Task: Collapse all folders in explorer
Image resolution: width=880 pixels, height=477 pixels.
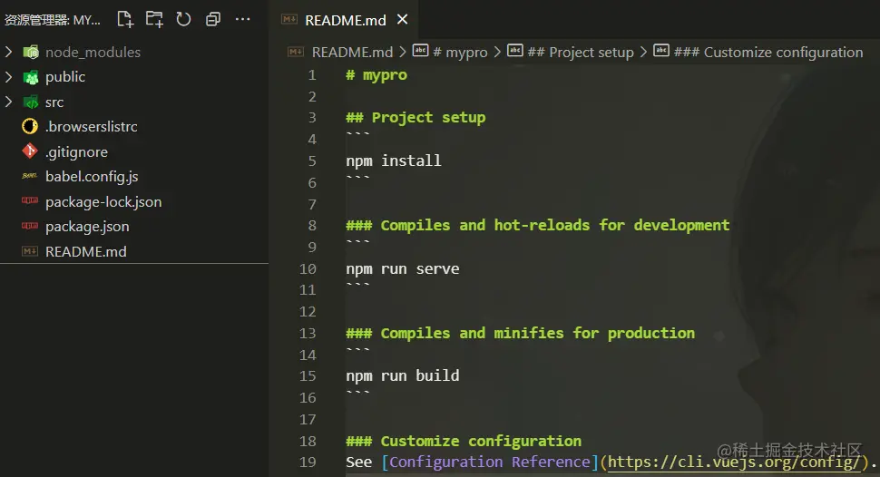Action: coord(213,20)
